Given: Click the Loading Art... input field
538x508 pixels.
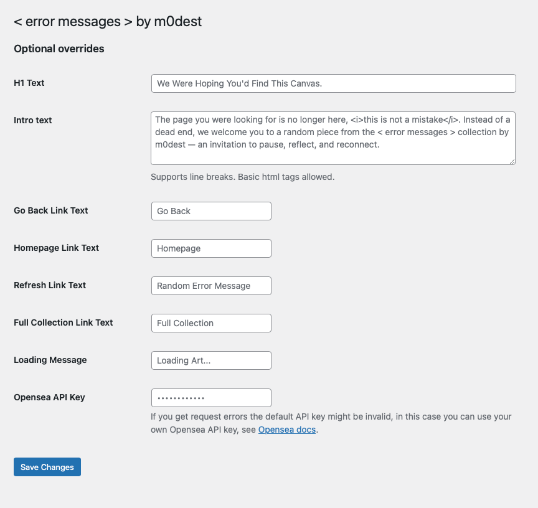Looking at the screenshot, I should pos(211,360).
